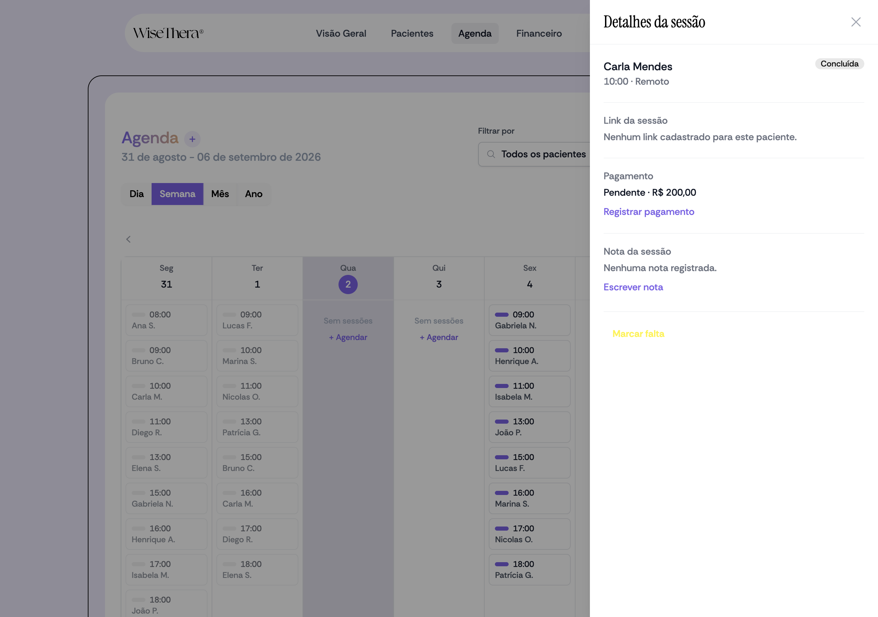Go to previous week with left chevron

(129, 239)
